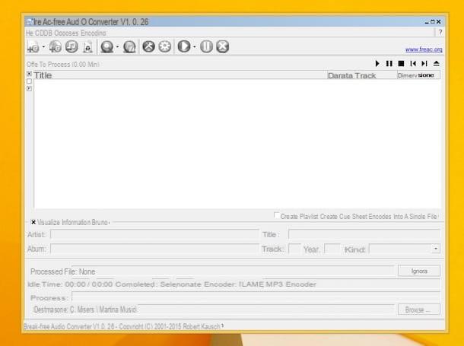Toggle the Create Playlist checkbox

point(276,215)
